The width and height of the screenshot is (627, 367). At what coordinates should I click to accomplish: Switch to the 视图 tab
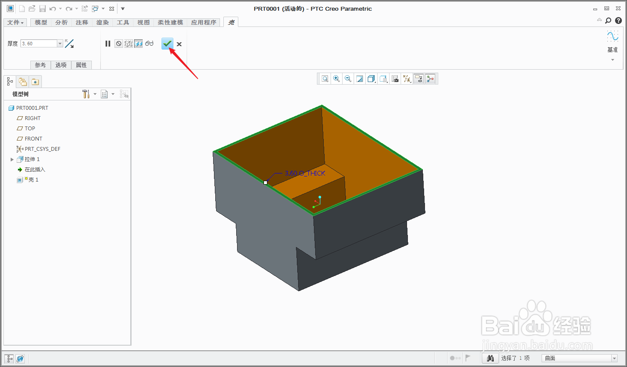(x=144, y=22)
